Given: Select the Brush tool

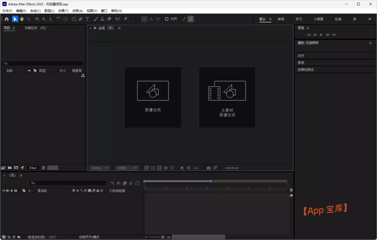Looking at the screenshot, I should point(96,19).
